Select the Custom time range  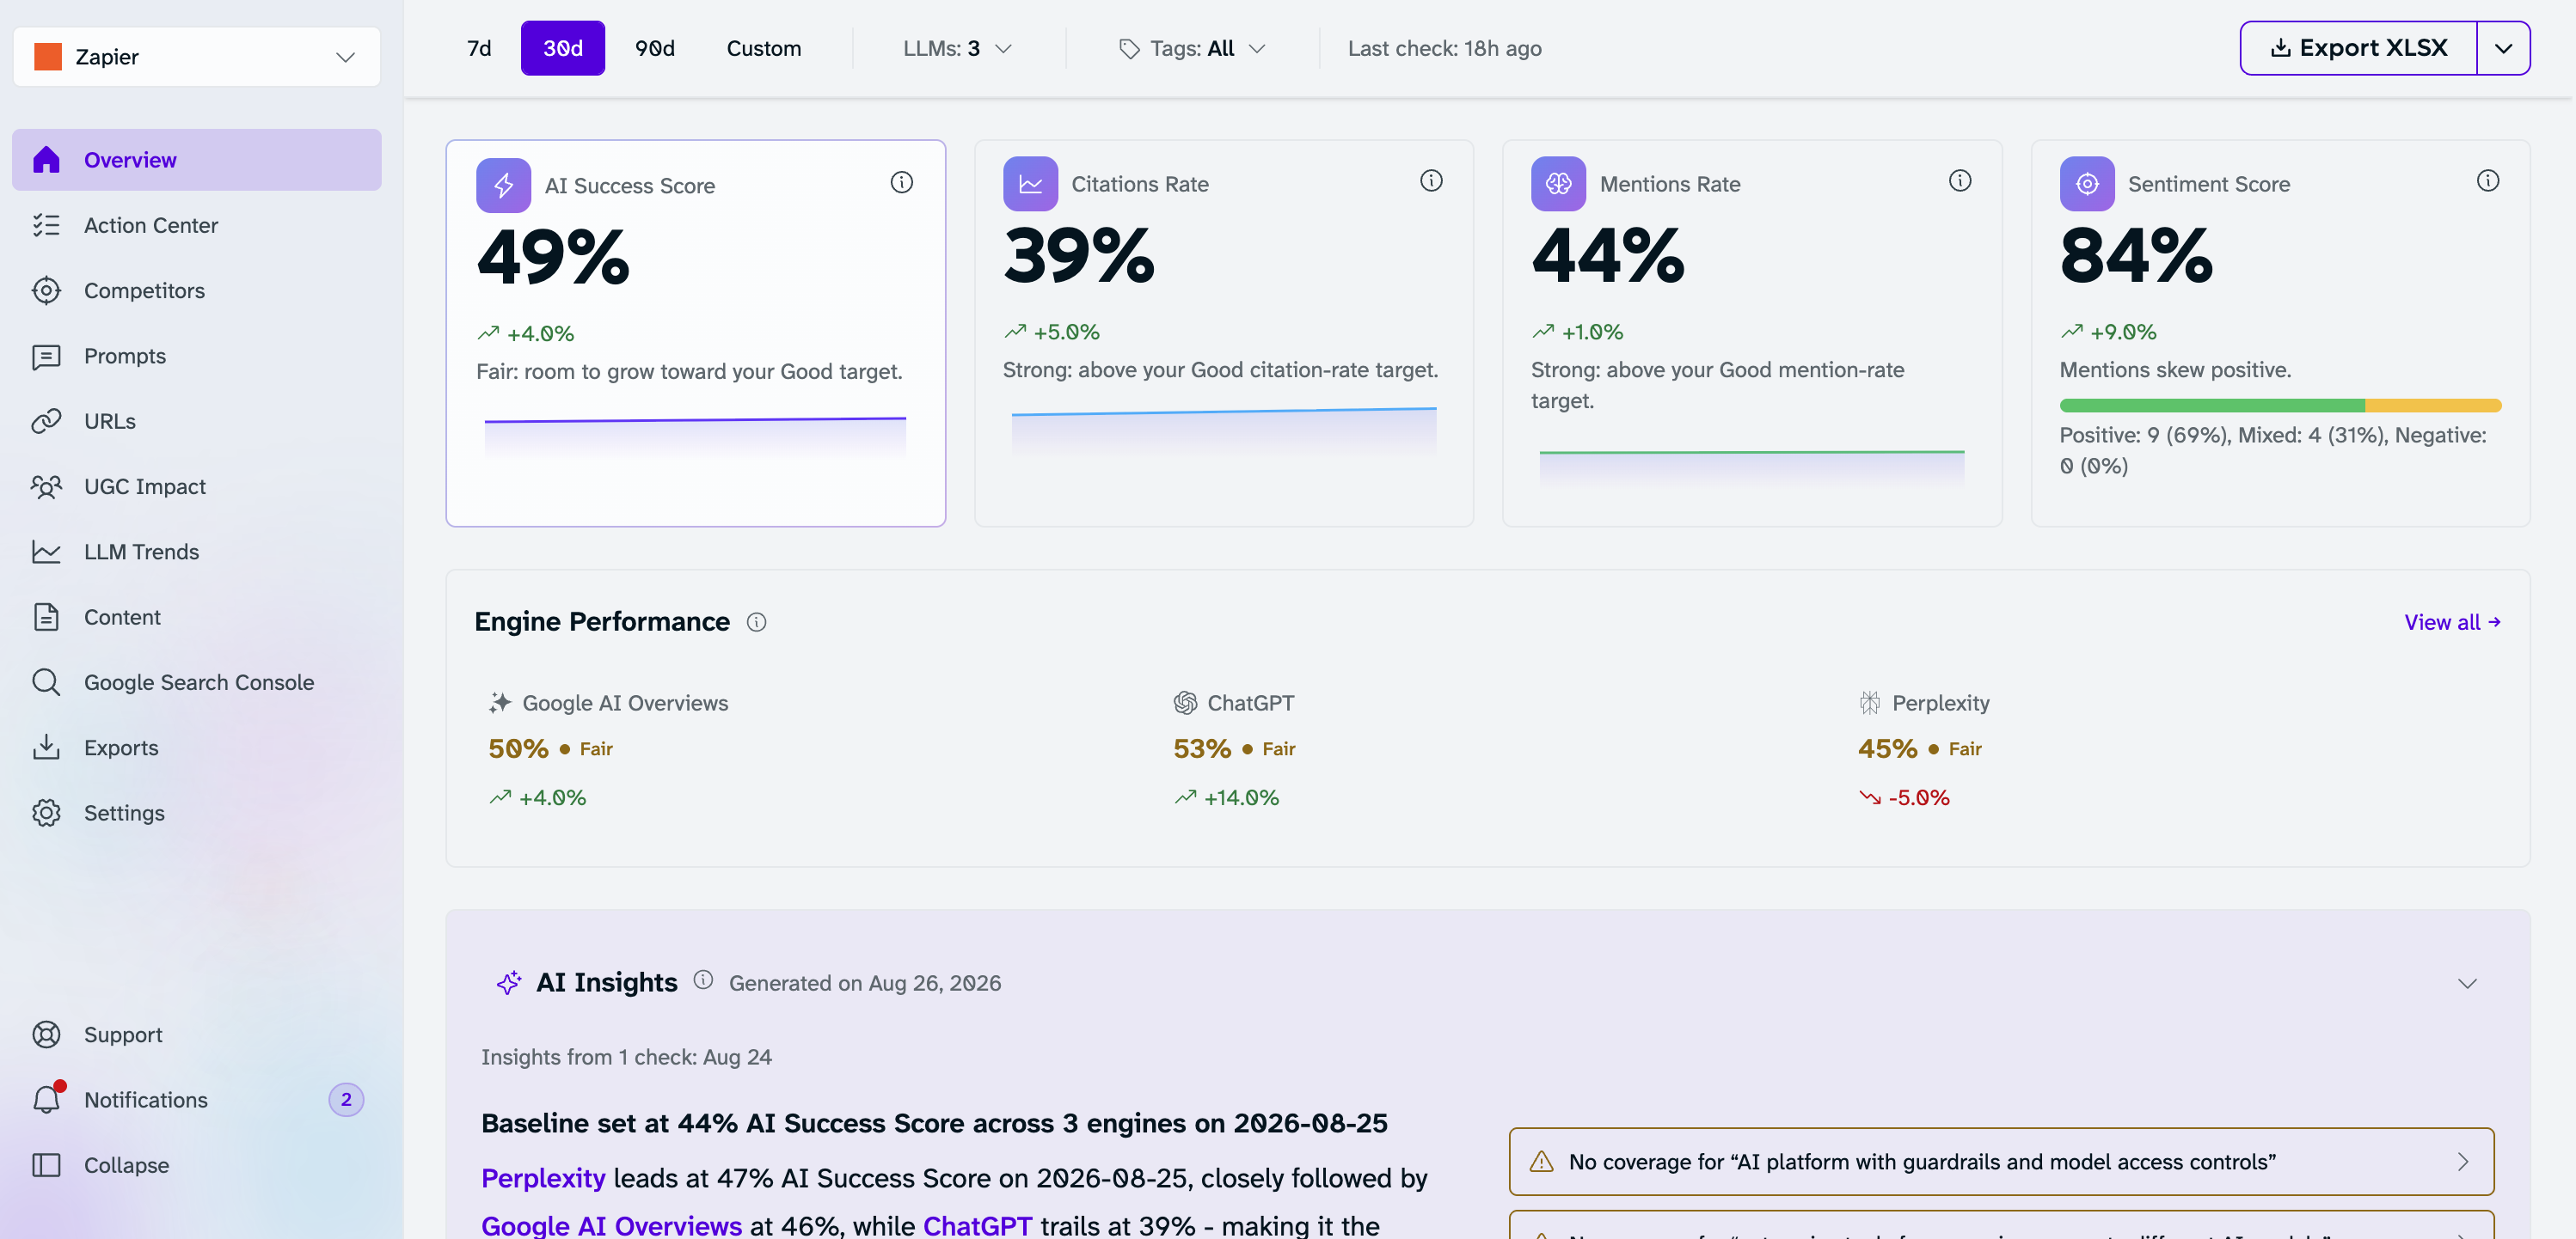click(x=764, y=48)
